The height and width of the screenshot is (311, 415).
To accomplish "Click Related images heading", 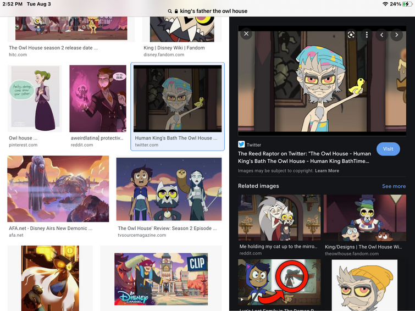I will coord(258,186).
